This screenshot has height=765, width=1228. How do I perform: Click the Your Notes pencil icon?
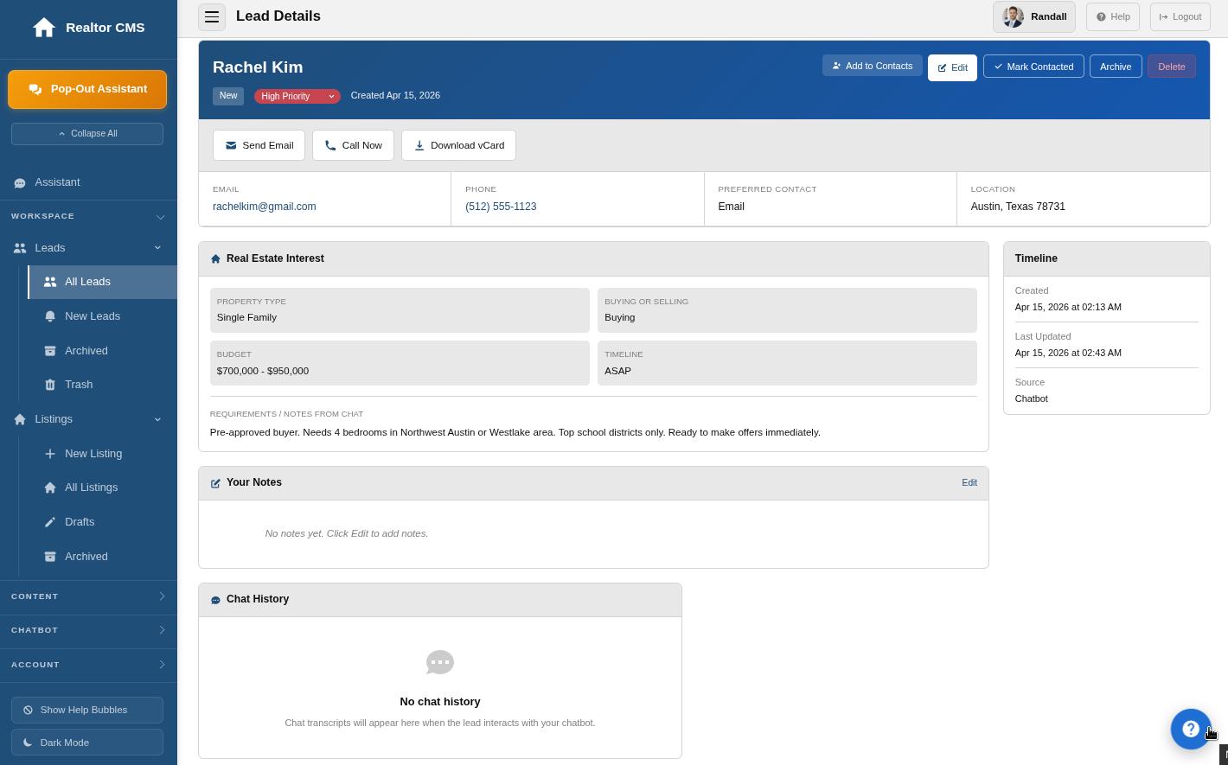(215, 483)
